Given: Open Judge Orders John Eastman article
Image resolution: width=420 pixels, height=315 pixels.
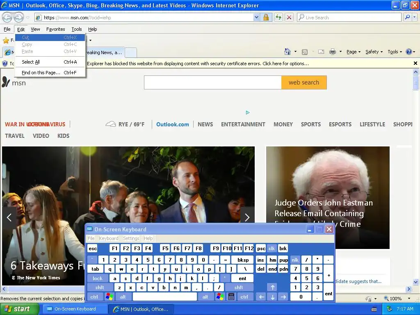Looking at the screenshot, I should [x=323, y=213].
